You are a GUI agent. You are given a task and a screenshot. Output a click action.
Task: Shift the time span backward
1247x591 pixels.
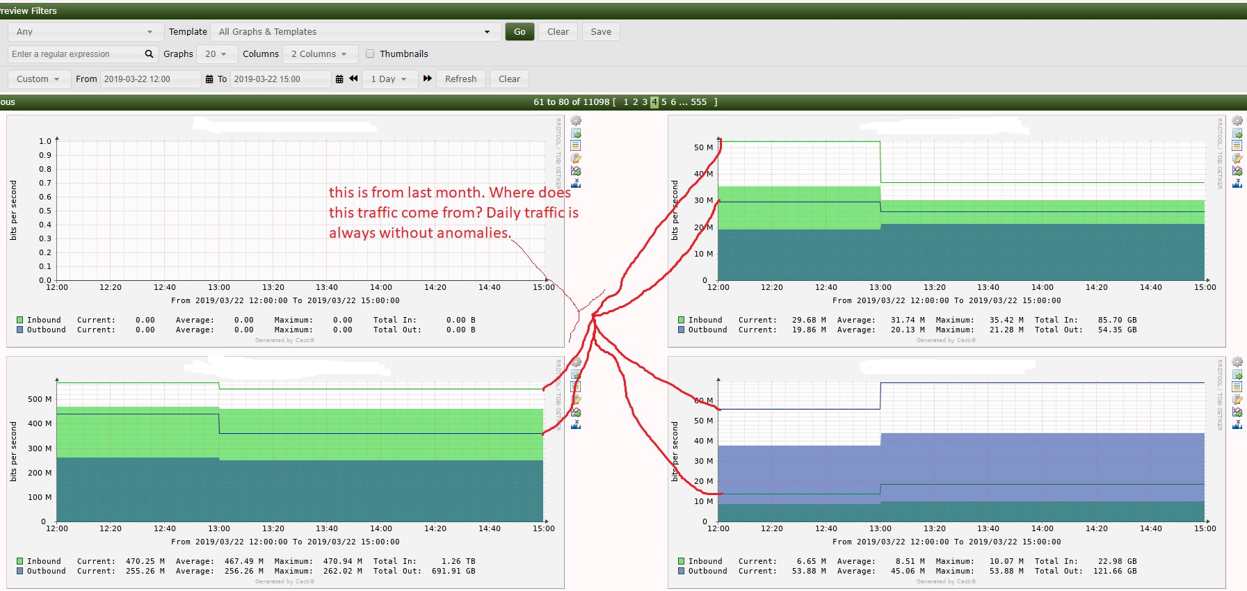point(353,79)
